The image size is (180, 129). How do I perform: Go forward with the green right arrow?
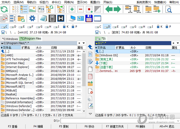coord(117,9)
